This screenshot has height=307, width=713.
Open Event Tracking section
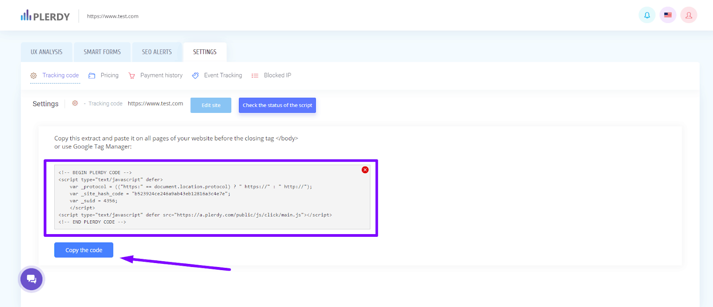click(223, 75)
